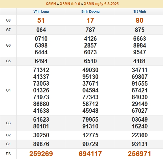This screenshot has height=160, width=163.
Task: Click G1 number 93131
Action: (x=140, y=144)
